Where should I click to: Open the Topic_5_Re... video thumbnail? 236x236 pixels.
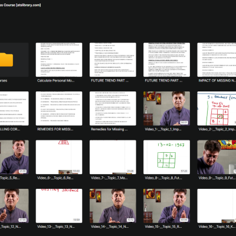(14, 157)
